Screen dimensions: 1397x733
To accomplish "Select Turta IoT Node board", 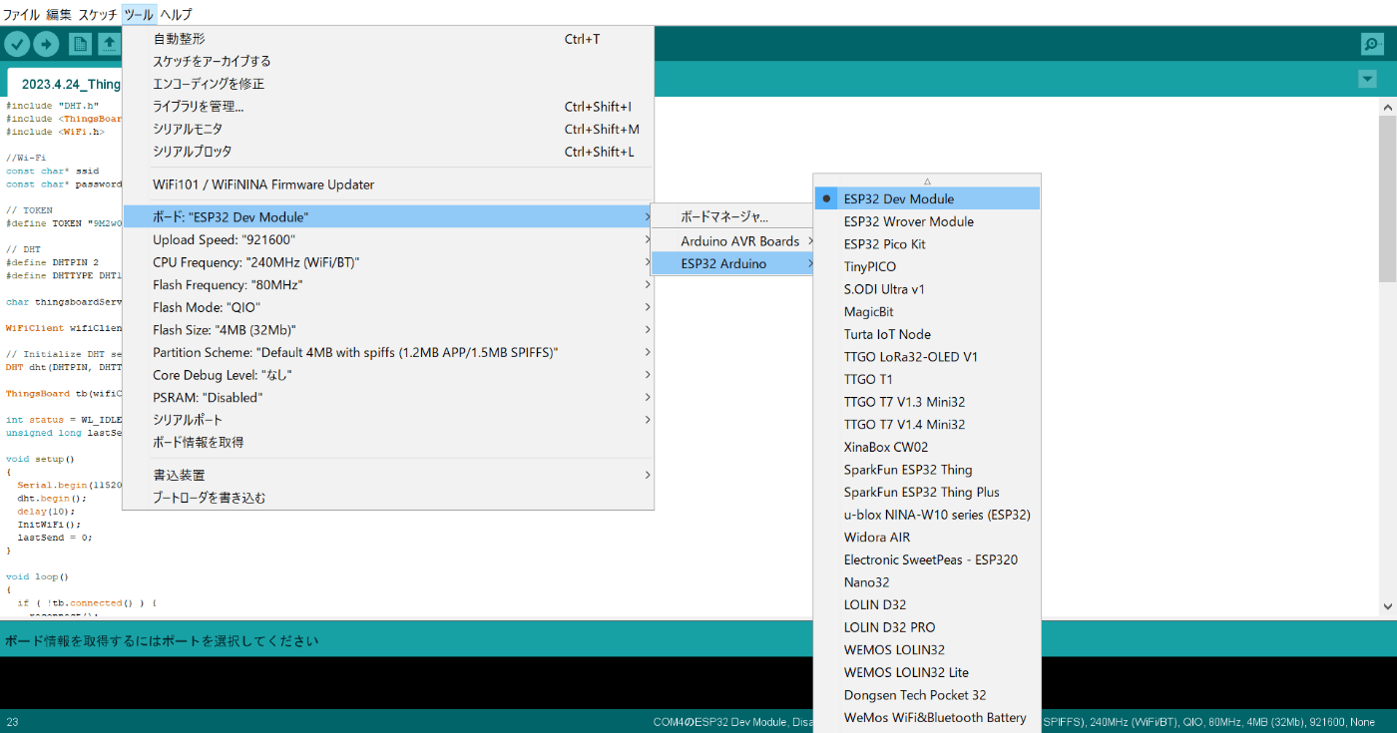I will 928,334.
